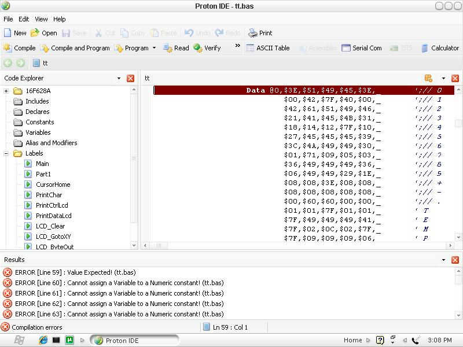The height and width of the screenshot is (347, 463).
Task: Click the Home label in the taskbar
Action: [353, 340]
